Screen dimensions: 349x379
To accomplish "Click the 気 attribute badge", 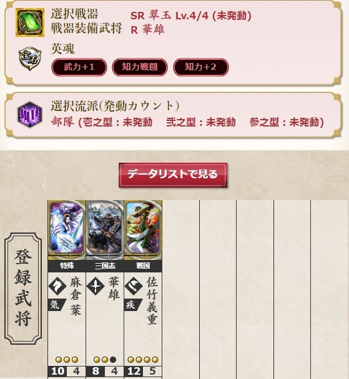I will point(57,305).
